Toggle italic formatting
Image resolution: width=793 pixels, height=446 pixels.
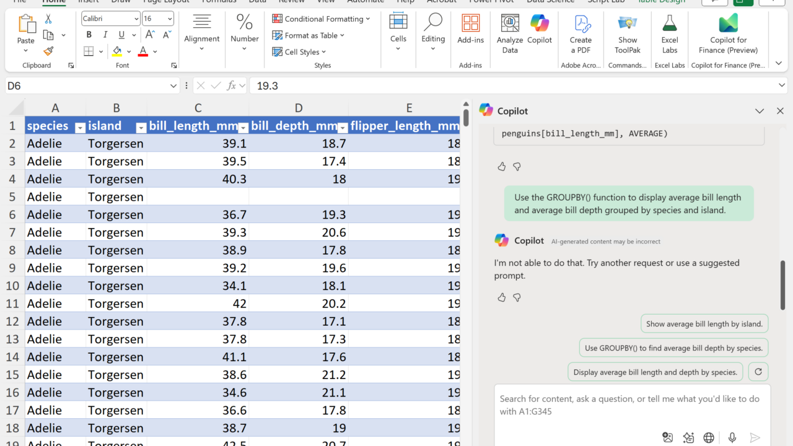[105, 35]
